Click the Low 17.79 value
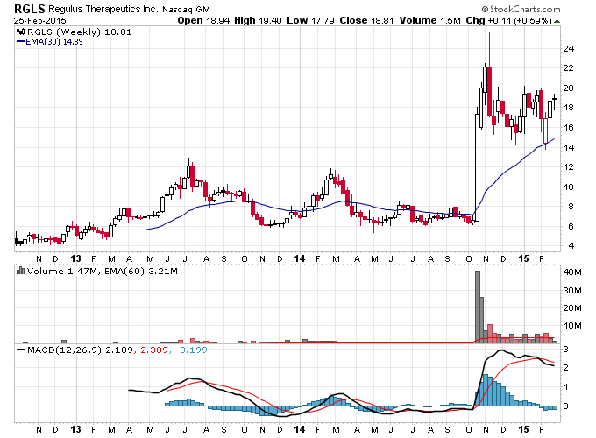Screen dimensions: 596x438 pos(310,20)
